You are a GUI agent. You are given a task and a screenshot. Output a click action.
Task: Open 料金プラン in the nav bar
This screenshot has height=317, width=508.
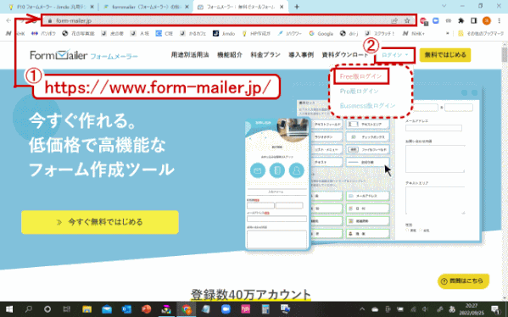pos(265,55)
